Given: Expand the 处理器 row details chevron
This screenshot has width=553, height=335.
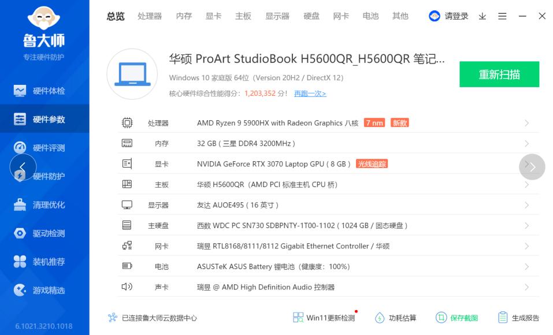Looking at the screenshot, I should [526, 122].
